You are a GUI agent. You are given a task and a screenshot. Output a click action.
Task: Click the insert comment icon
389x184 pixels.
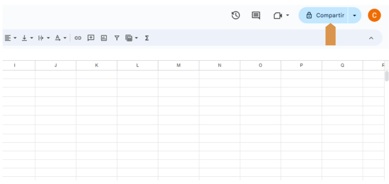coord(91,38)
